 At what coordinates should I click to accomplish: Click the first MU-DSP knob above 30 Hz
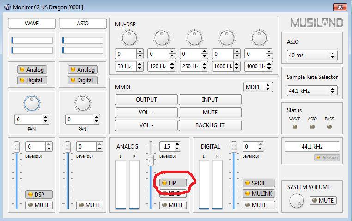pyautogui.click(x=129, y=38)
